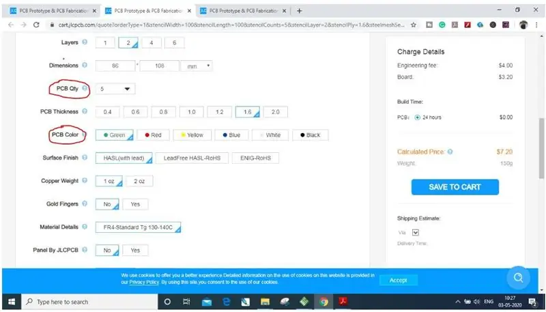Select FR4-Standard Tg 130-140C material
The height and width of the screenshot is (312, 546).
[138, 228]
